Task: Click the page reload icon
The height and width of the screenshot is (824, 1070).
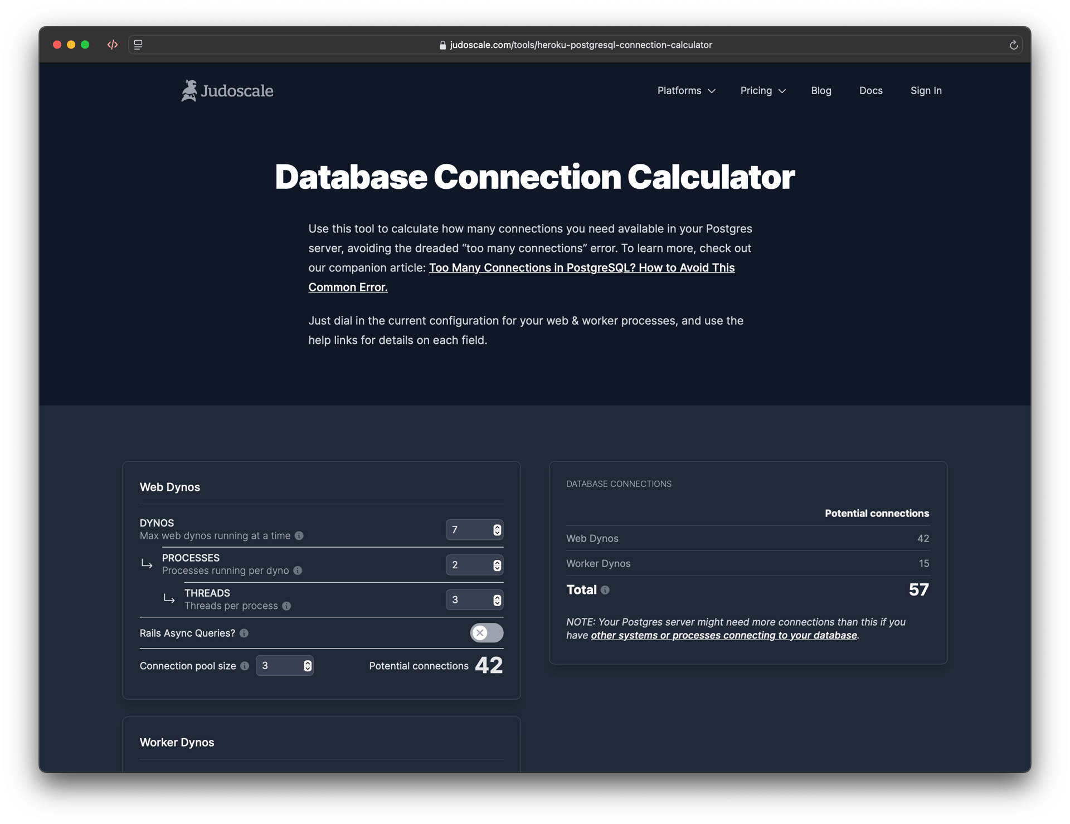Action: (x=1013, y=45)
